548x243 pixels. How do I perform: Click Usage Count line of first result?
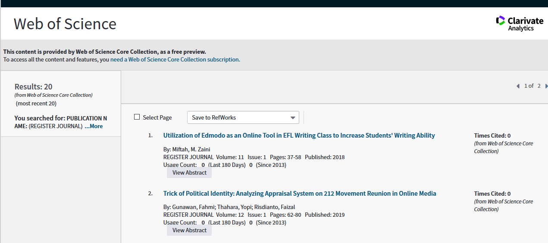[225, 165]
